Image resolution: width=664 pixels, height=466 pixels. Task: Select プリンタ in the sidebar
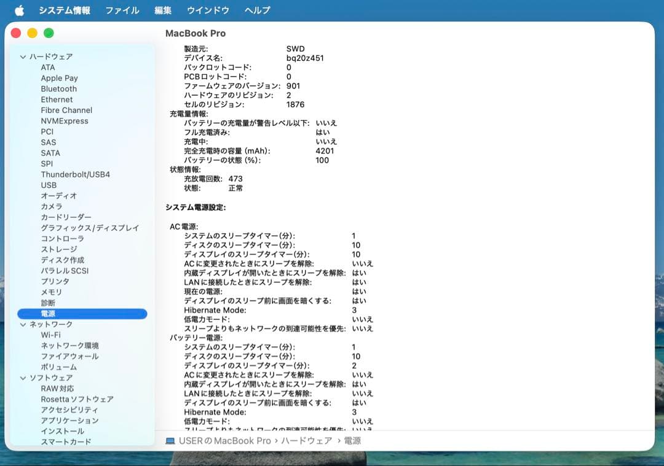[55, 281]
